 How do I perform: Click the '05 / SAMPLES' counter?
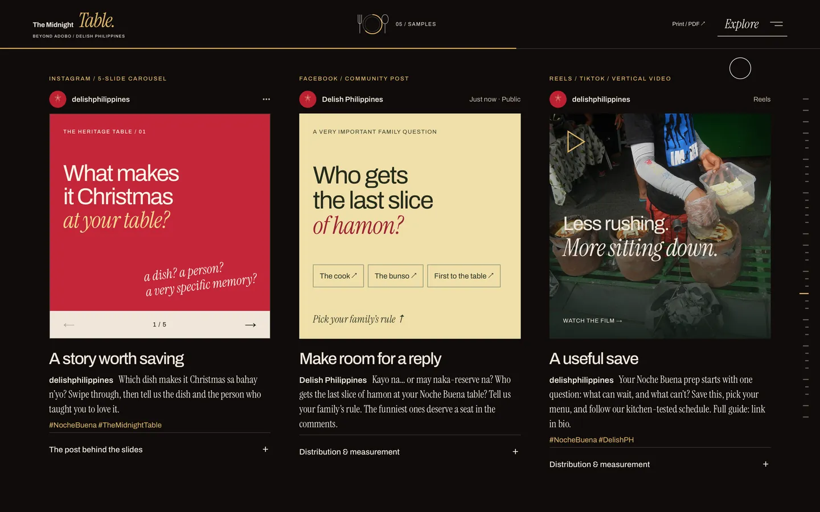[x=416, y=24]
